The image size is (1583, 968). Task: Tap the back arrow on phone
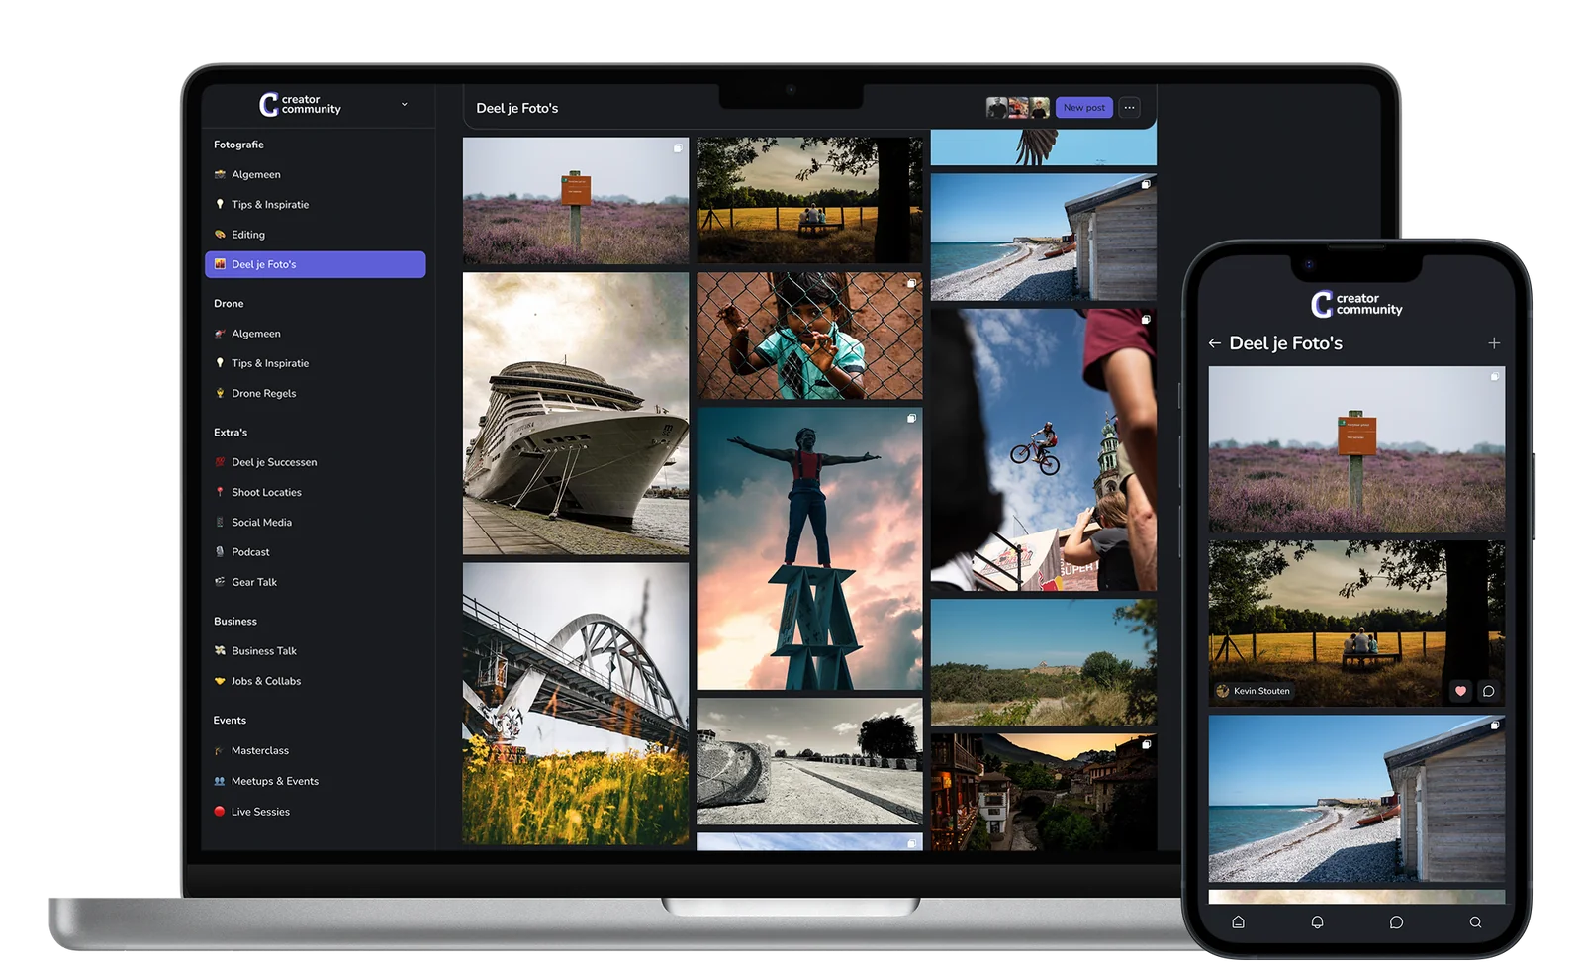pyautogui.click(x=1215, y=343)
